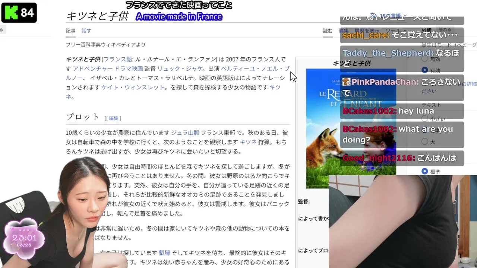
Task: Follow the ドラマ映画 link
Action: click(x=129, y=68)
